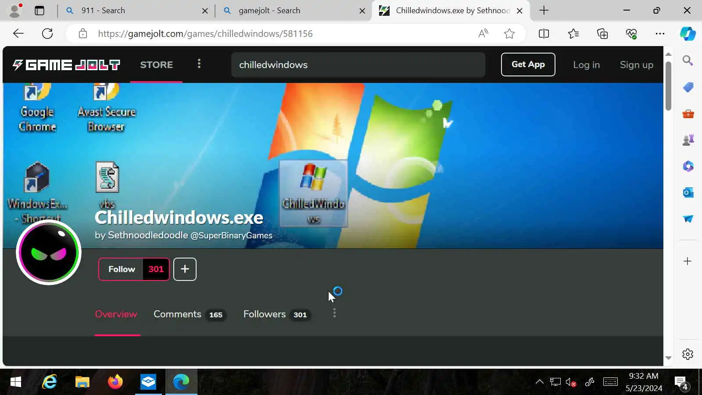Open the touch keyboard from the tray
Image resolution: width=702 pixels, height=395 pixels.
point(610,382)
